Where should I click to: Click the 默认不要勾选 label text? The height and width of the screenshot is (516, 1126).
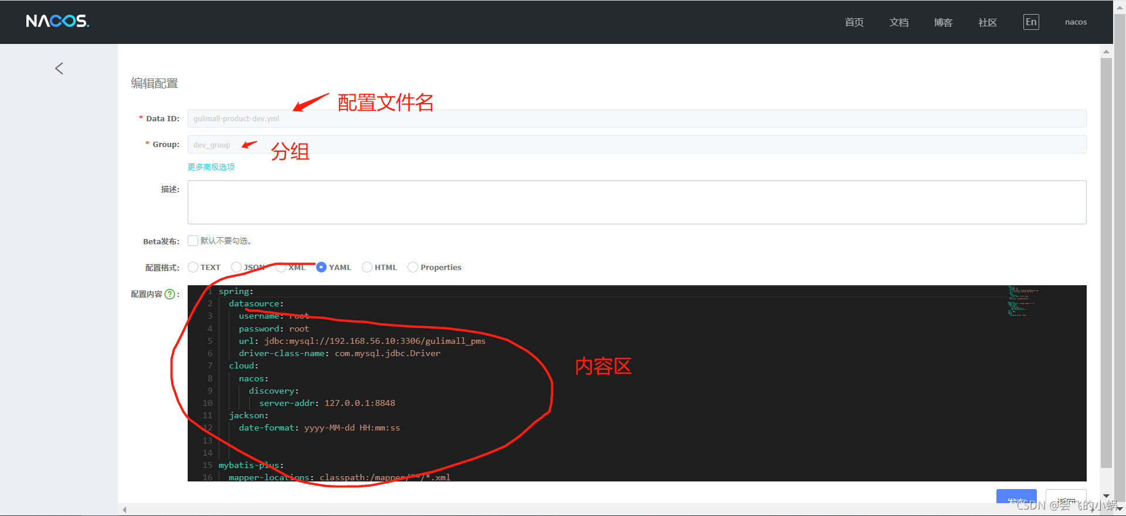pyautogui.click(x=226, y=241)
